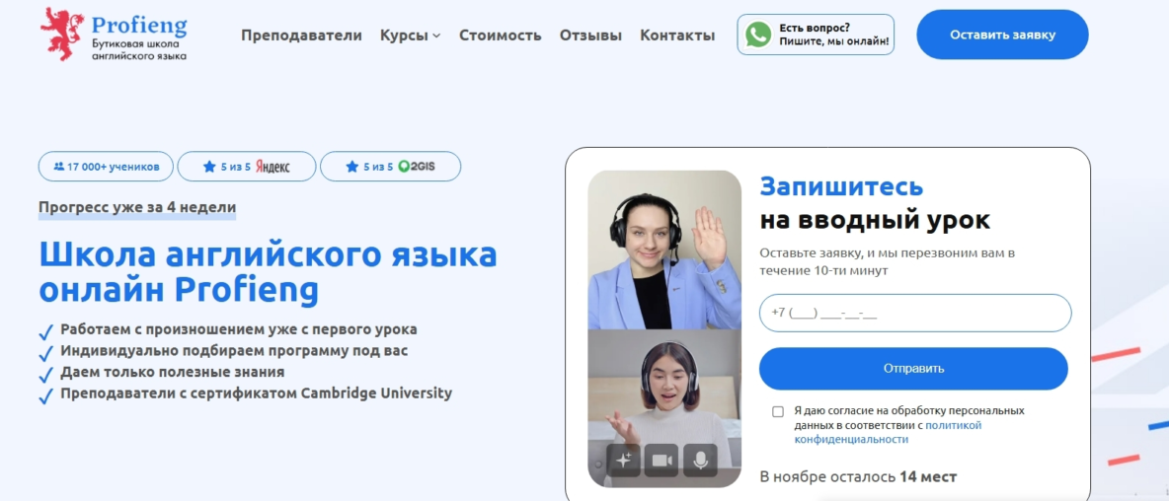This screenshot has height=501, width=1169.
Task: Click the green WhatsApp icon
Action: coord(758,35)
